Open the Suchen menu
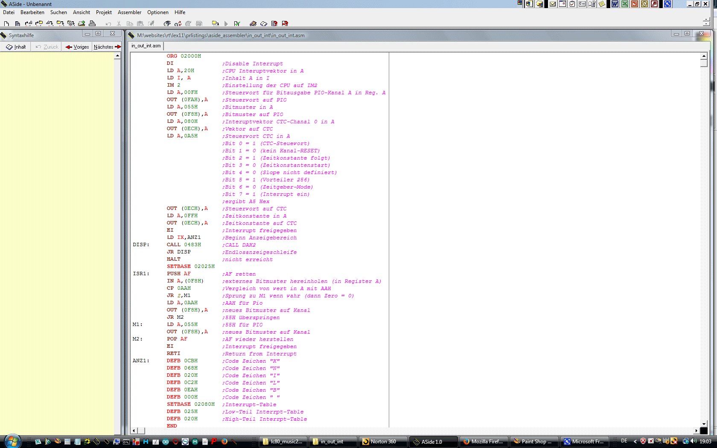The height and width of the screenshot is (448, 717). [58, 12]
